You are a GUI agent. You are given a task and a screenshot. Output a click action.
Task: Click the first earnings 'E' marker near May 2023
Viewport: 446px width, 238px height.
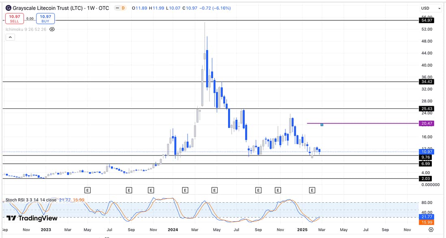[87, 190]
